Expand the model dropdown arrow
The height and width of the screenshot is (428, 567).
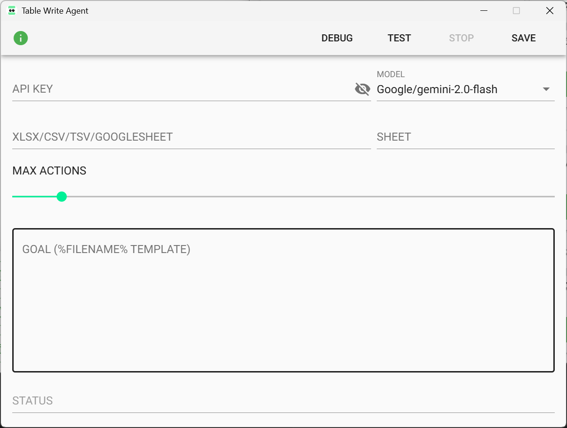[x=546, y=89]
